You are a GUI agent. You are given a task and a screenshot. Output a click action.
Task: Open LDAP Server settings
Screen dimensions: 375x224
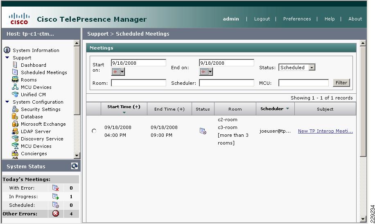pos(36,131)
